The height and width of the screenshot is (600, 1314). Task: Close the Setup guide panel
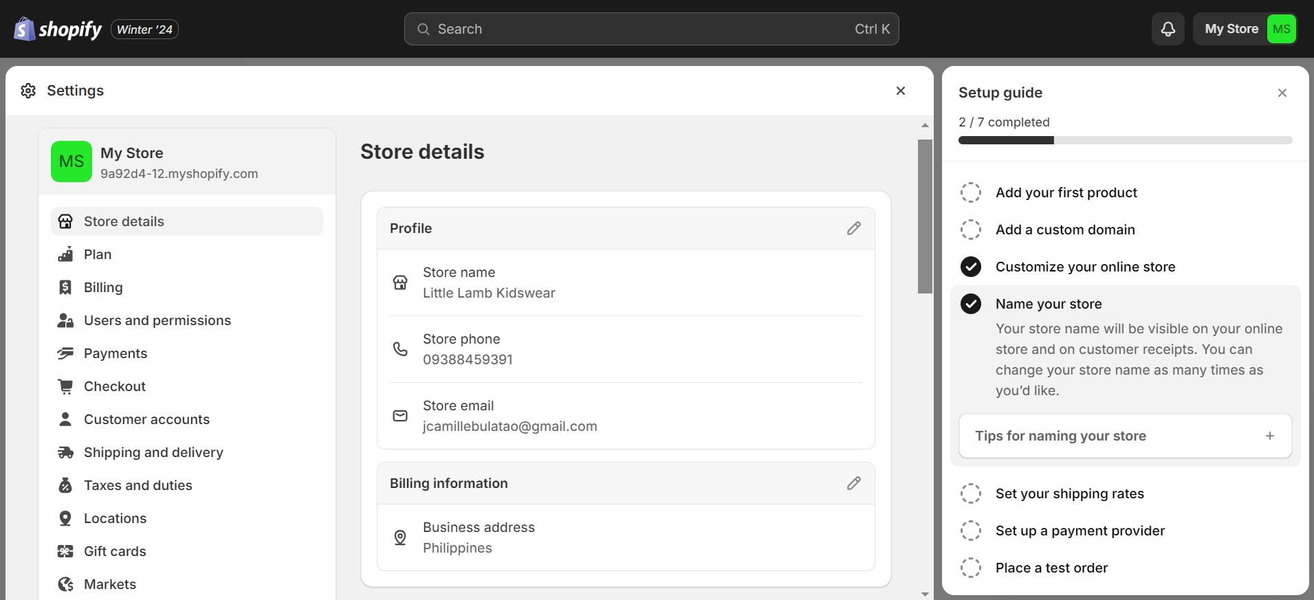tap(1282, 93)
